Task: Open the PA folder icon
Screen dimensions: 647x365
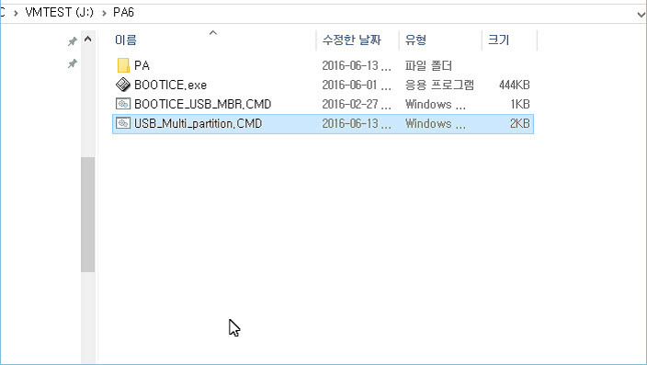Action: tap(123, 65)
